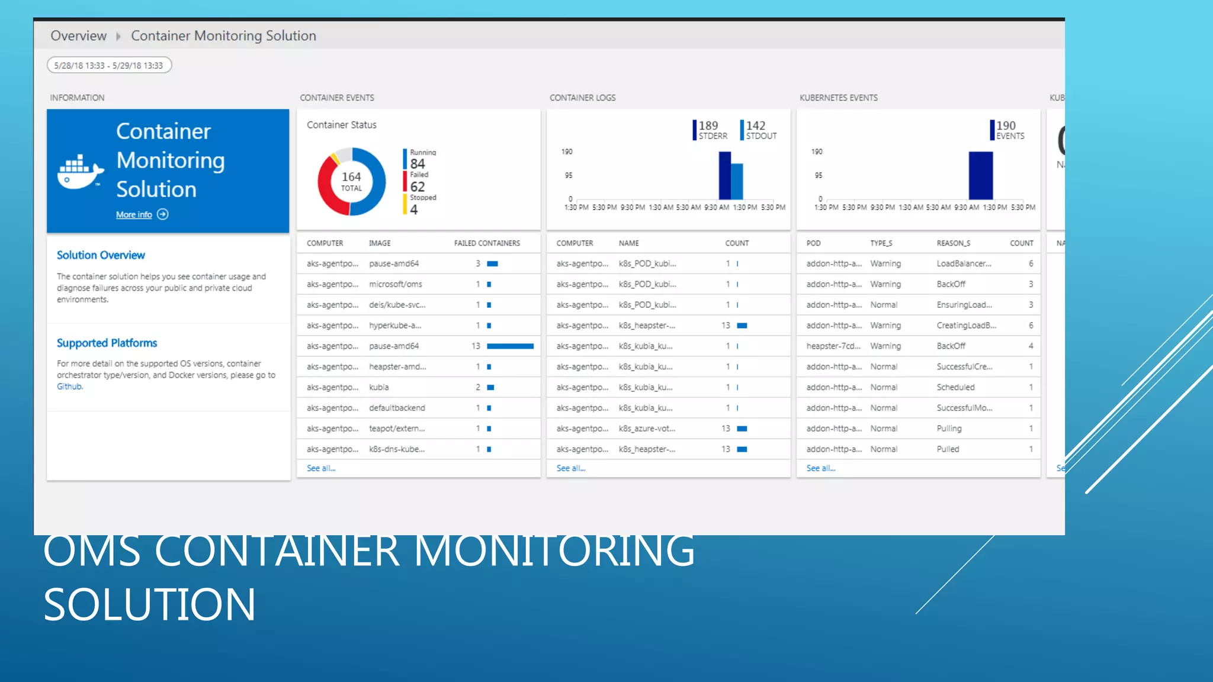Click the KUBERNETES EVENTS section title
1213x682 pixels.
pyautogui.click(x=839, y=98)
